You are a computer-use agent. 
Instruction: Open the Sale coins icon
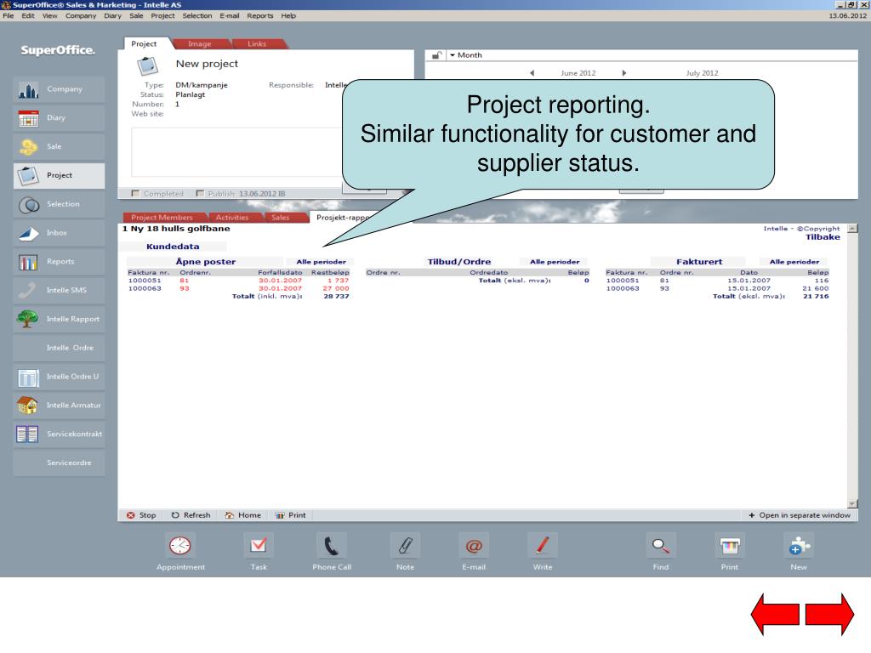(28, 146)
